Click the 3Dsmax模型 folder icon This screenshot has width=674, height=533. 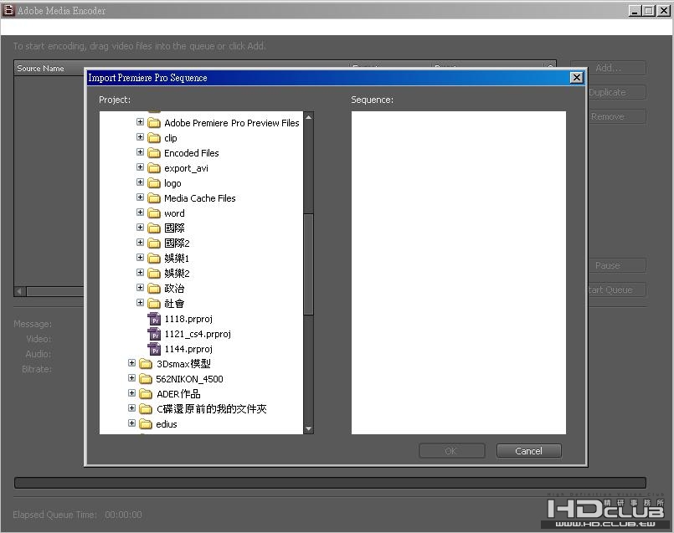(x=146, y=364)
